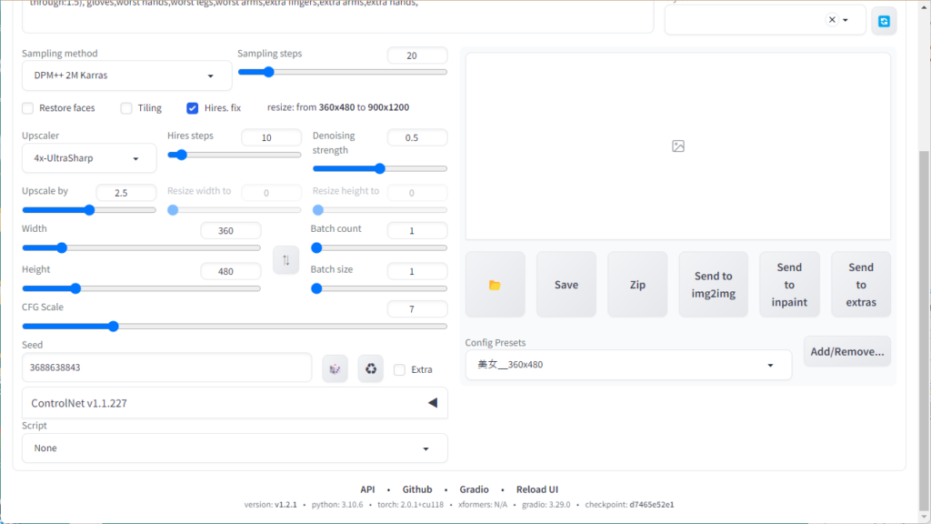The width and height of the screenshot is (931, 524).
Task: Click the dice icon to randomize seed
Action: point(335,368)
